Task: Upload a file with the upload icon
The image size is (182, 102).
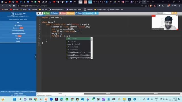Action: [41, 13]
